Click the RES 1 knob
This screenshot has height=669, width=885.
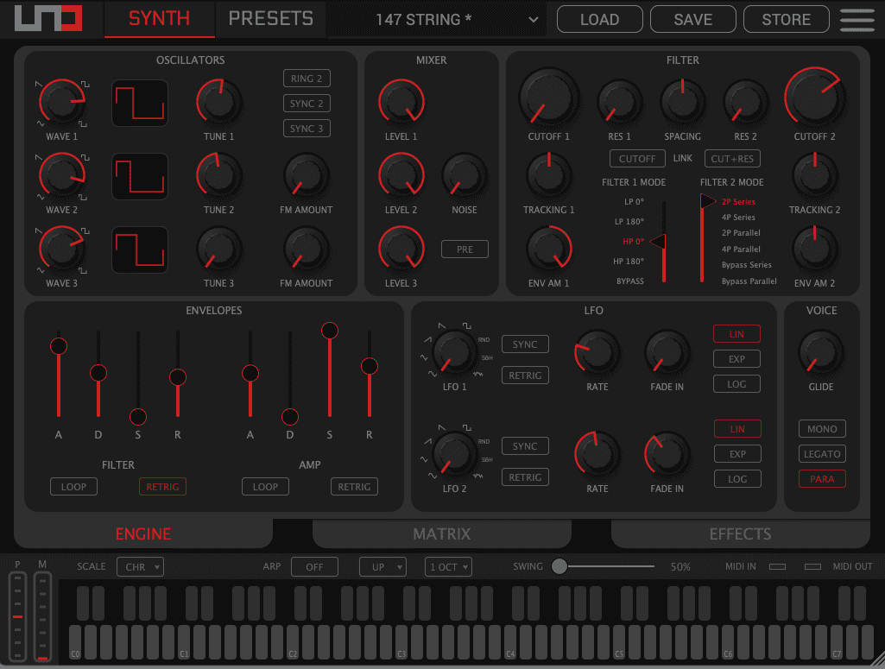point(620,102)
